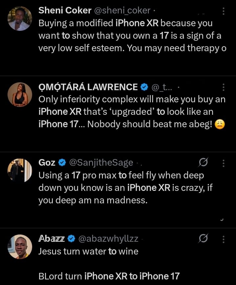This screenshot has width=236, height=285.
Task: Click the Grok icon on Abazz's tweet
Action: tap(204, 239)
